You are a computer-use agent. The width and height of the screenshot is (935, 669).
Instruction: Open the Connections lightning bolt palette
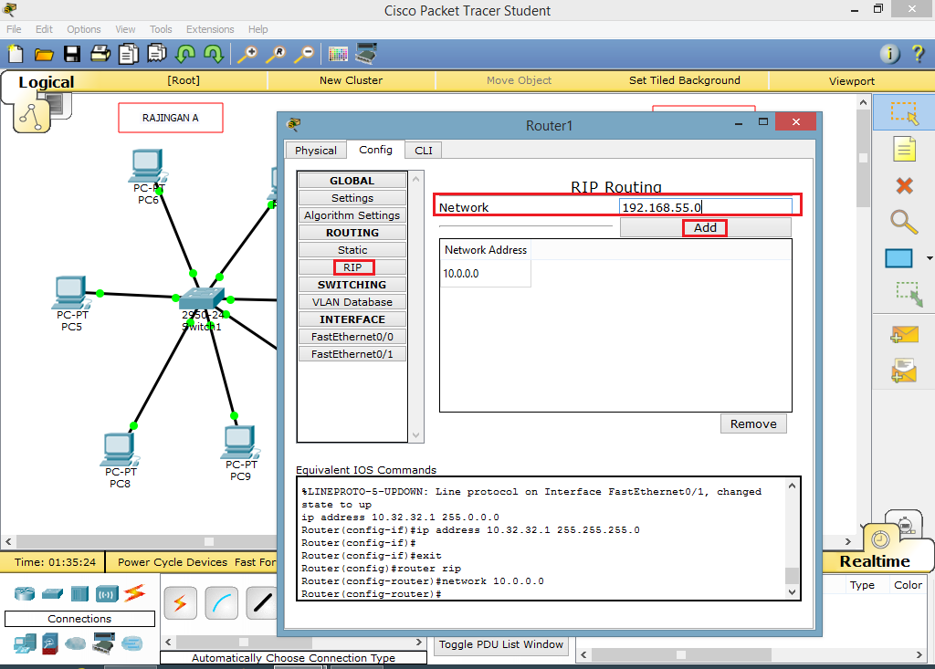[x=133, y=594]
